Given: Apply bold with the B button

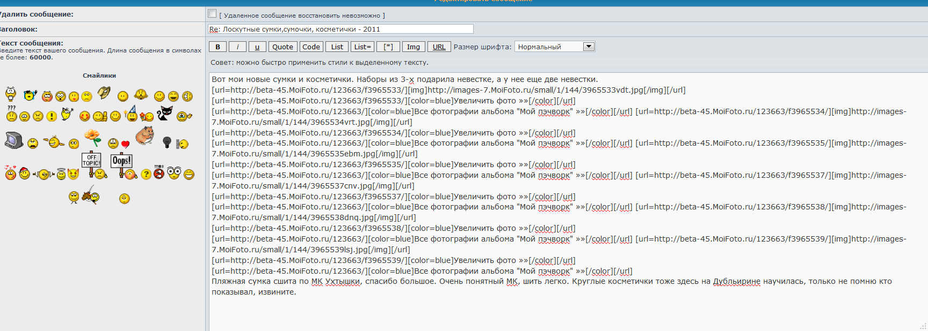Looking at the screenshot, I should click(218, 47).
